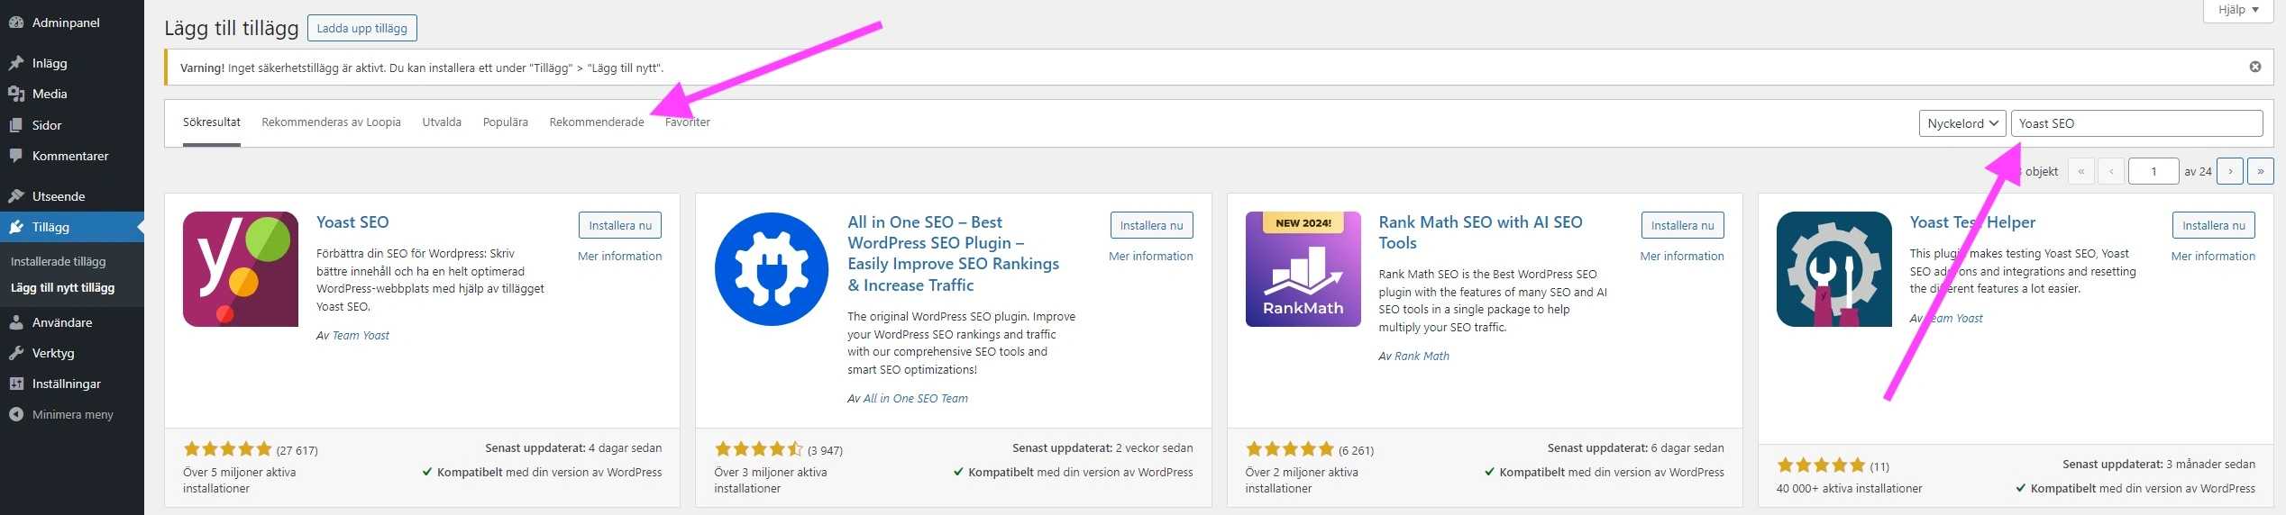The image size is (2286, 515).
Task: Click 'Senast uppdaterat: 6 dagar sedan' text
Action: click(1636, 448)
